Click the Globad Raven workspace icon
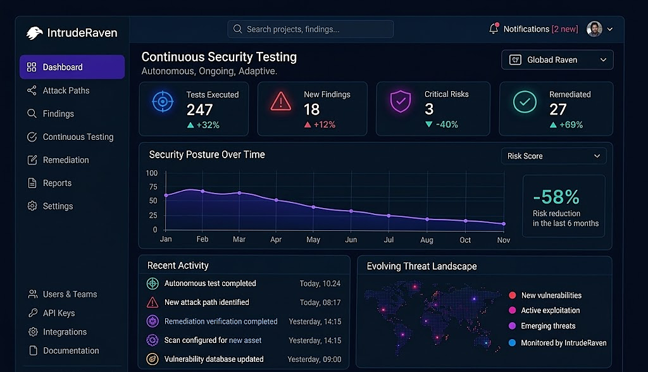The height and width of the screenshot is (372, 648). pos(515,60)
